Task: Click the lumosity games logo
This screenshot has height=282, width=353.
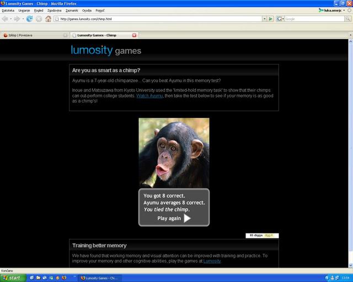Action: pos(106,50)
